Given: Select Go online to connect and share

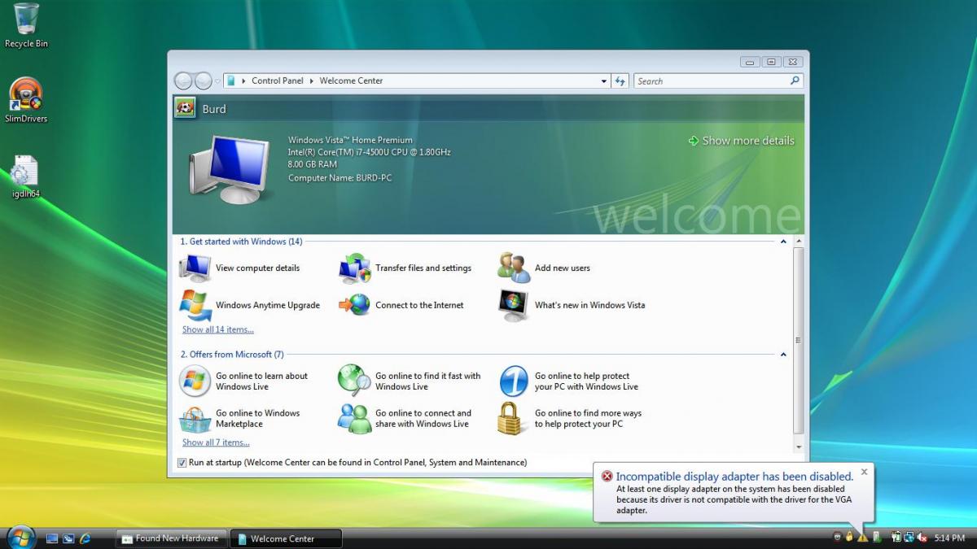Looking at the screenshot, I should pos(405,418).
